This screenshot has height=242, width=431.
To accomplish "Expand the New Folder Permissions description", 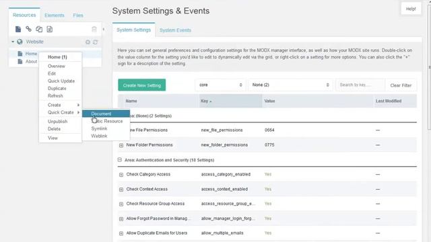I will tap(121, 145).
